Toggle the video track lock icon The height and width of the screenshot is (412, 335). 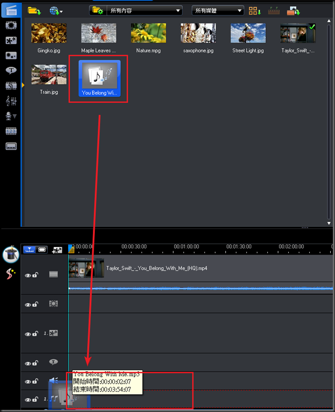coord(35,275)
